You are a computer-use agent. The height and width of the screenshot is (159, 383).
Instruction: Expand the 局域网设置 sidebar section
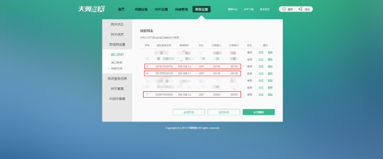click(117, 44)
